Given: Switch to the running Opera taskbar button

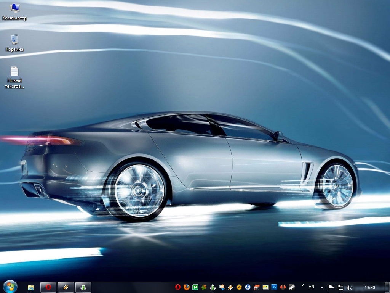Looking at the screenshot, I should (48, 287).
